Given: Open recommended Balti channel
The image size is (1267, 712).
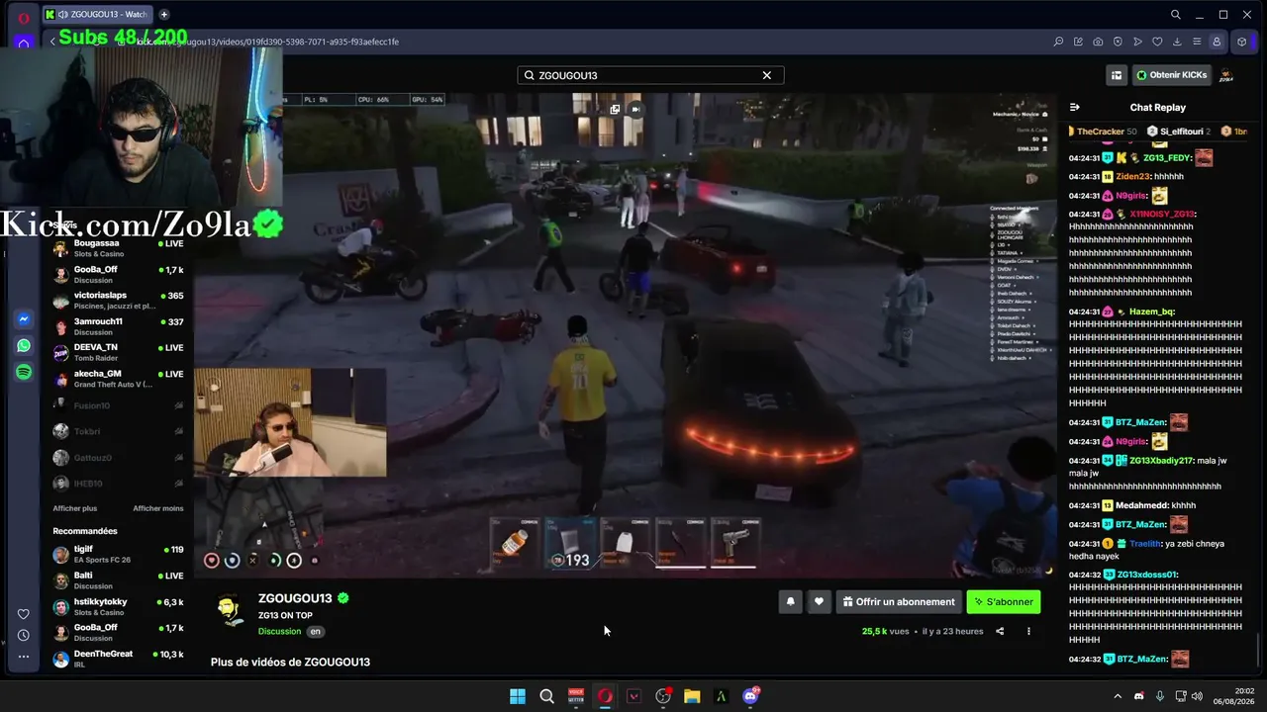Looking at the screenshot, I should point(119,580).
